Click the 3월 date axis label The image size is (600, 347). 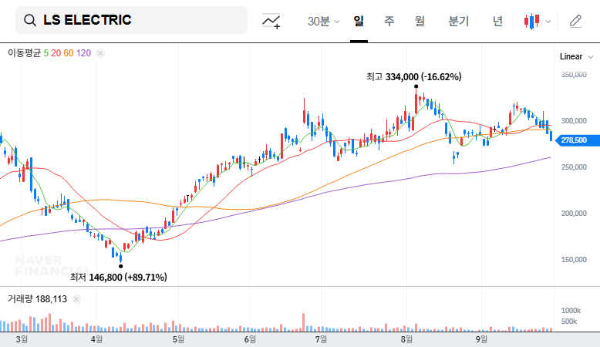tap(22, 339)
